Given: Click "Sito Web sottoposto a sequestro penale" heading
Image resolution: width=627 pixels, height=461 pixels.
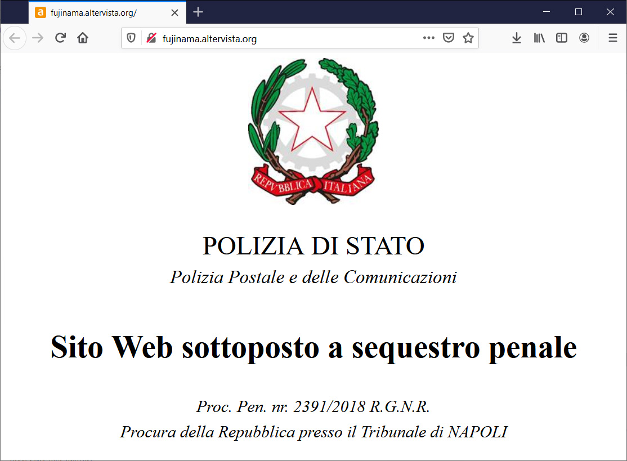Looking at the screenshot, I should click(x=313, y=347).
